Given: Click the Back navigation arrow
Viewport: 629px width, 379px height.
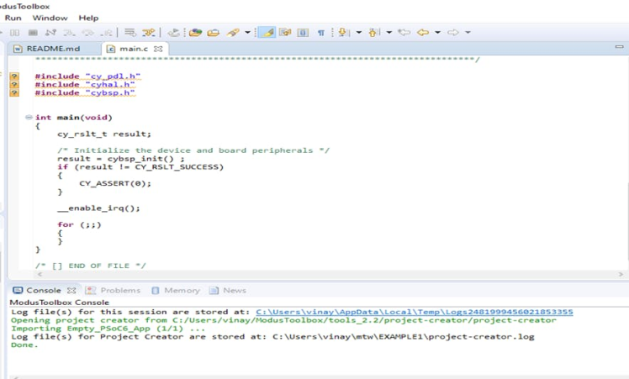Looking at the screenshot, I should tap(423, 33).
